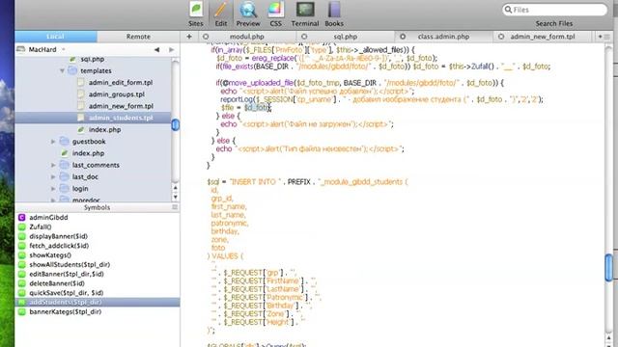The width and height of the screenshot is (618, 347).
Task: Collapse the templates folder
Action: (x=62, y=70)
